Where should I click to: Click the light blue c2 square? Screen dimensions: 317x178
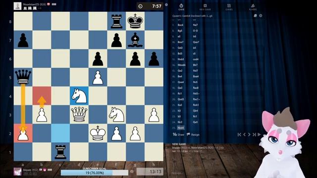click(x=60, y=133)
